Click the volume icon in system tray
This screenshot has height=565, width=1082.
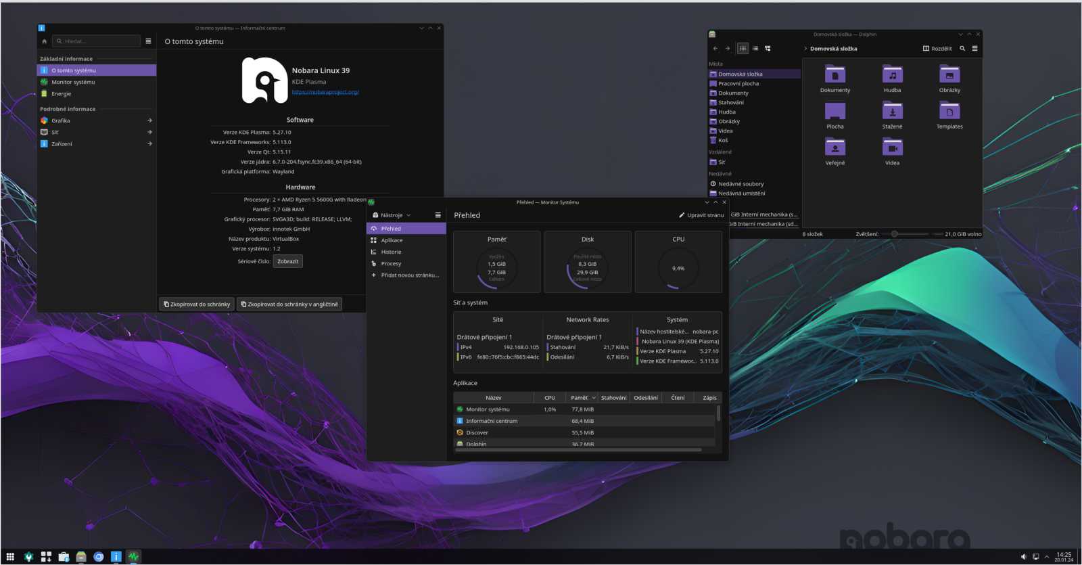(1023, 557)
